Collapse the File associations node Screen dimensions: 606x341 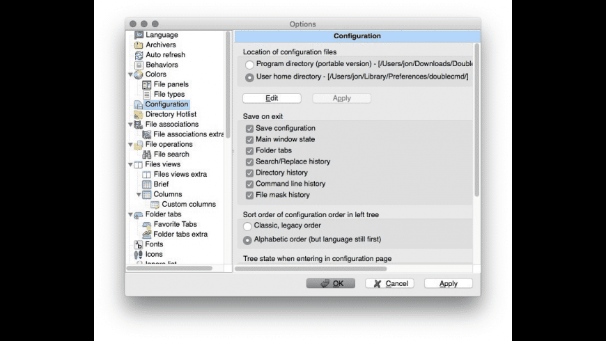131,125
